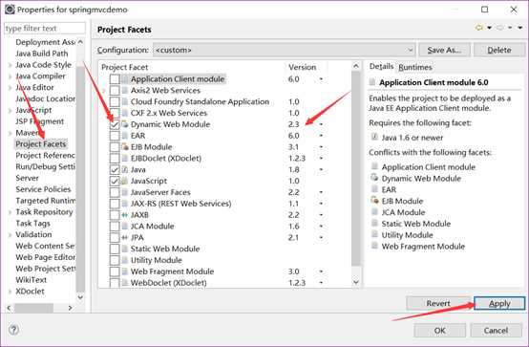Click the Dynamic Web Module facet icon
The image size is (529, 347).
coord(125,124)
